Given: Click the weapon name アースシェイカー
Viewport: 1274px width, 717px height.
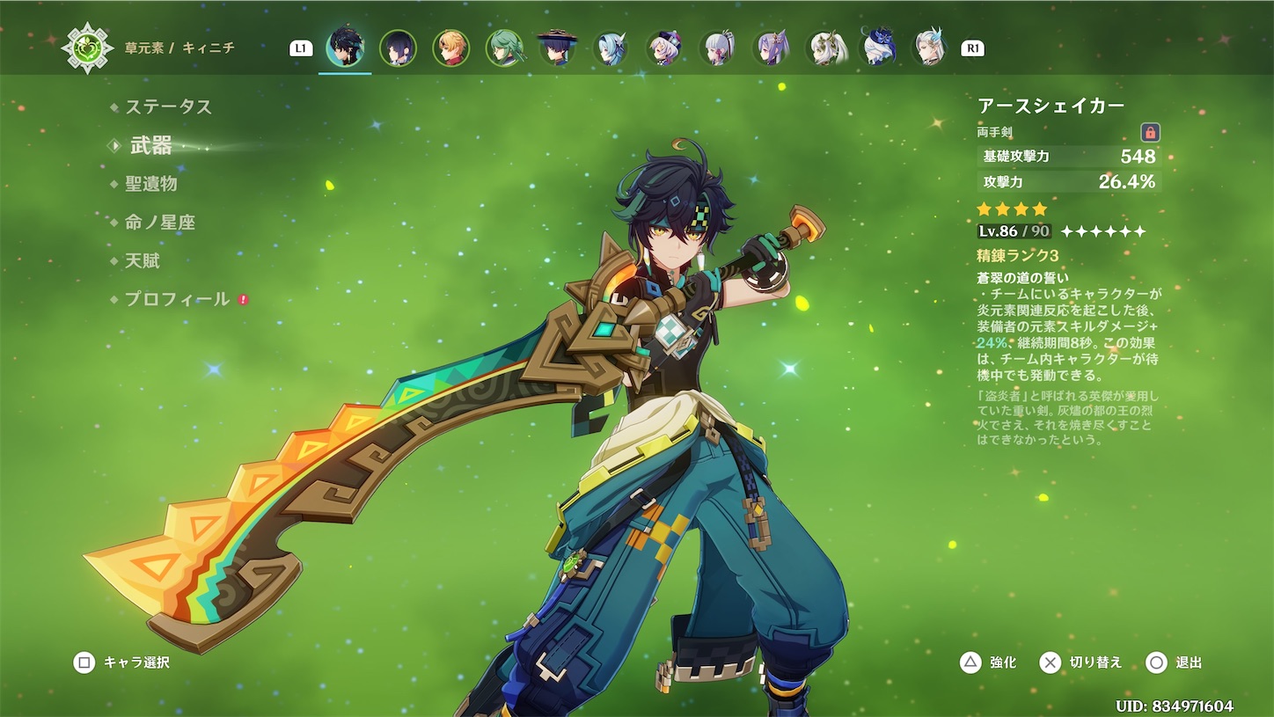Looking at the screenshot, I should (x=1051, y=106).
